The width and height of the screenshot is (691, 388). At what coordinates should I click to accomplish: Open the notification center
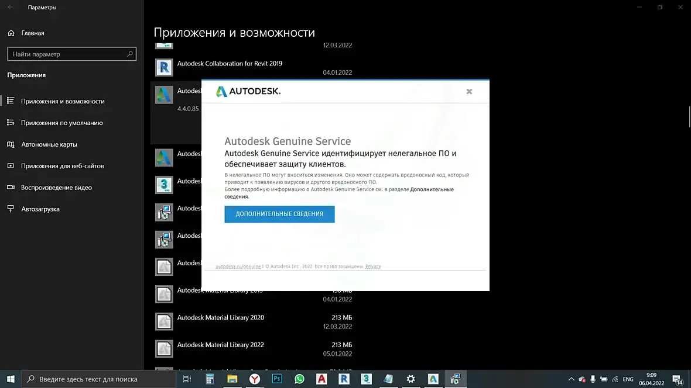point(678,379)
